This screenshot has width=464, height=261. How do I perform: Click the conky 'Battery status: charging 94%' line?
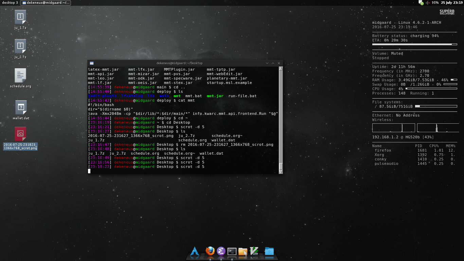[405, 36]
